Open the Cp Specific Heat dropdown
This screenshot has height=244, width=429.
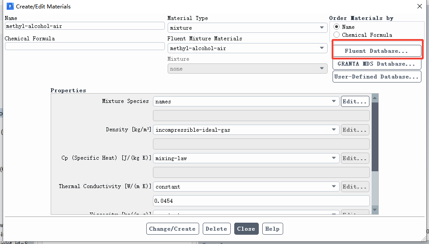[x=246, y=158]
